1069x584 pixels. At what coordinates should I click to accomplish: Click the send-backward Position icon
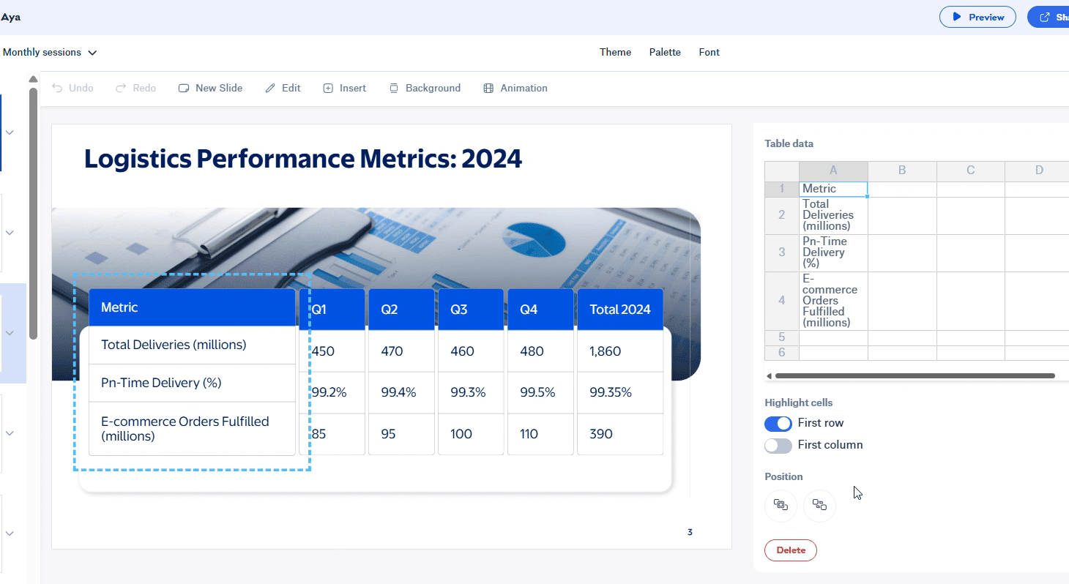click(819, 506)
